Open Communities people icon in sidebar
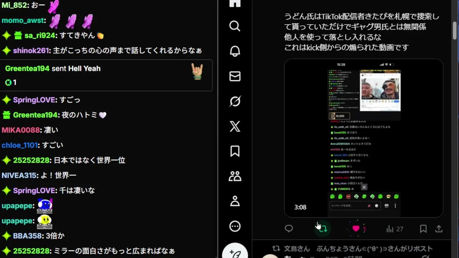The height and width of the screenshot is (258, 459). pos(235,176)
